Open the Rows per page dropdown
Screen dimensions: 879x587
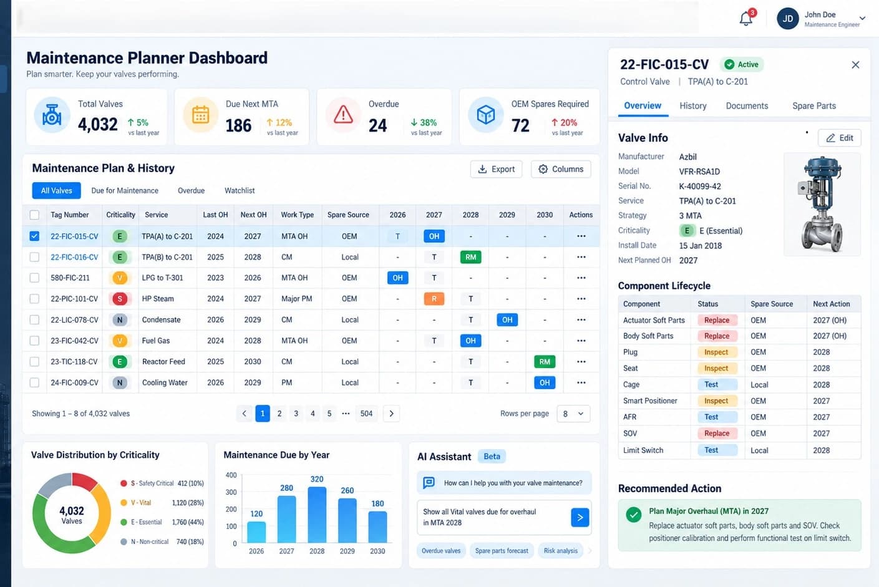[573, 414]
